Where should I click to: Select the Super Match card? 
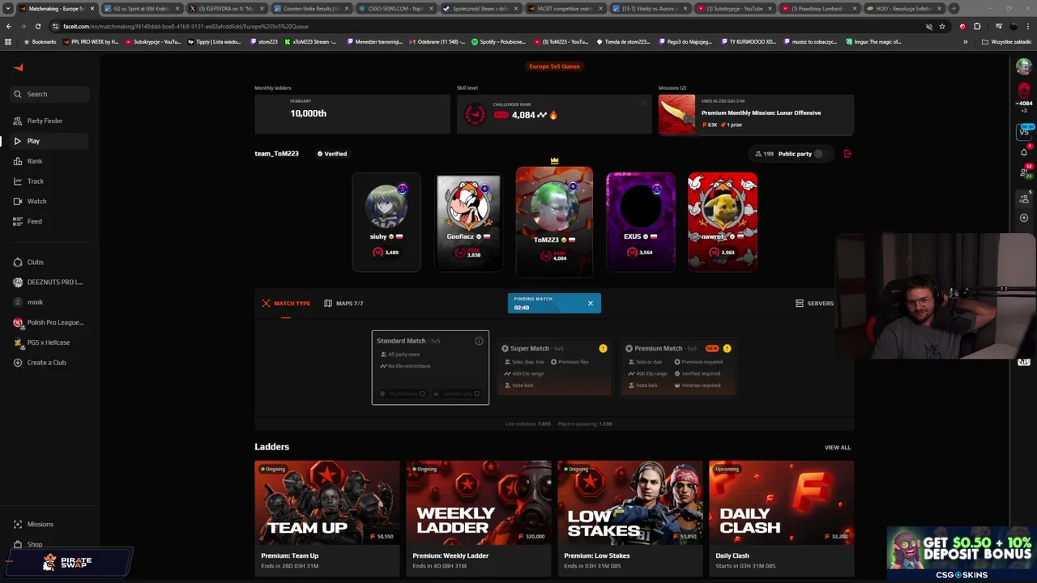point(554,368)
